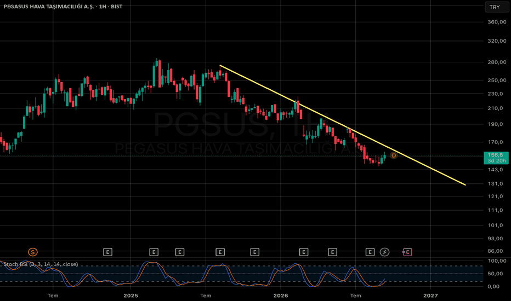
Task: Click the Stoch RSI indicator legend
Action: point(41,264)
